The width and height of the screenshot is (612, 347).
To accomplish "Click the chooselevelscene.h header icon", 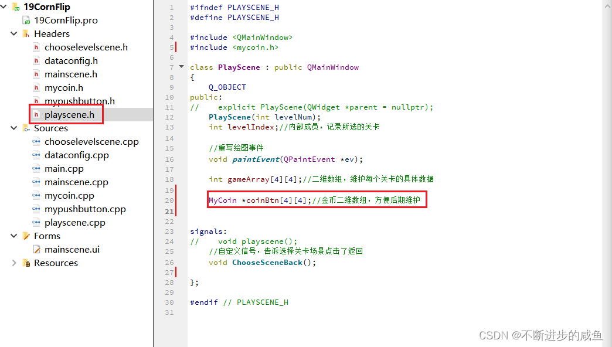I will coord(36,47).
